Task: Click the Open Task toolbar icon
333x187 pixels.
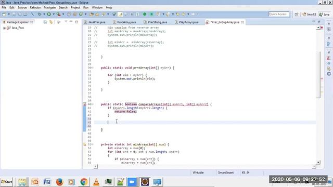Action: [97, 14]
